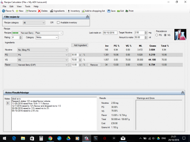Click the Add Ingredient button
The width and height of the screenshot is (190, 142).
[x=80, y=45]
